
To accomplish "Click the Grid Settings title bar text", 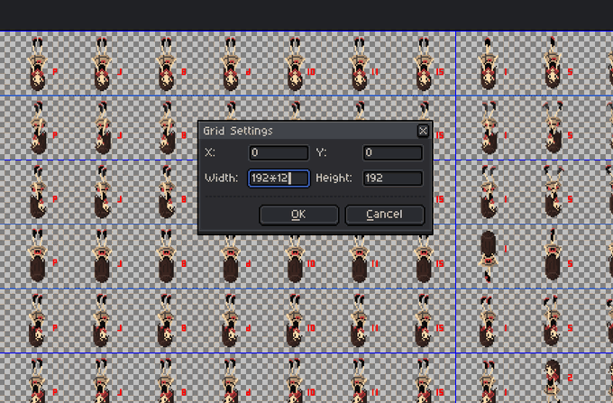I will pos(238,131).
